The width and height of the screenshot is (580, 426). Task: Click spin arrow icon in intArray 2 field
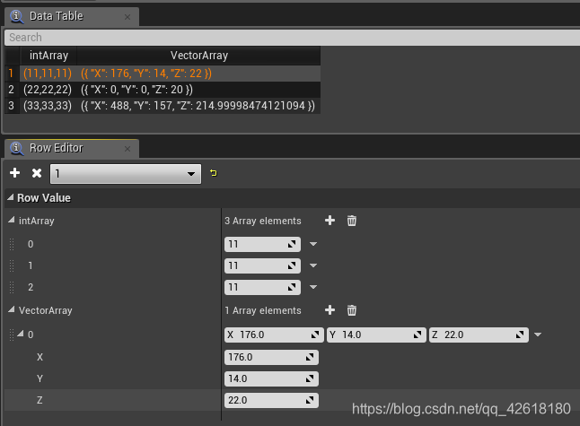[292, 287]
